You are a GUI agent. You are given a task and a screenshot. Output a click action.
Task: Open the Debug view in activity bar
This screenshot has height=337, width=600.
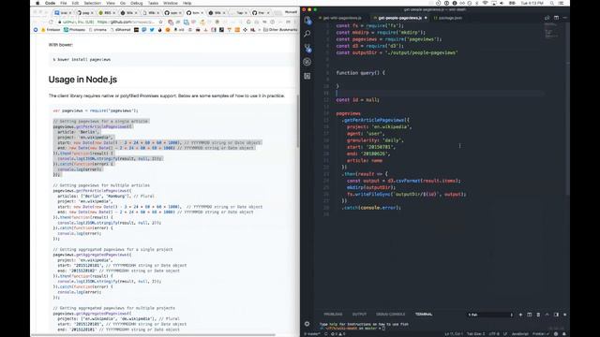tap(307, 62)
